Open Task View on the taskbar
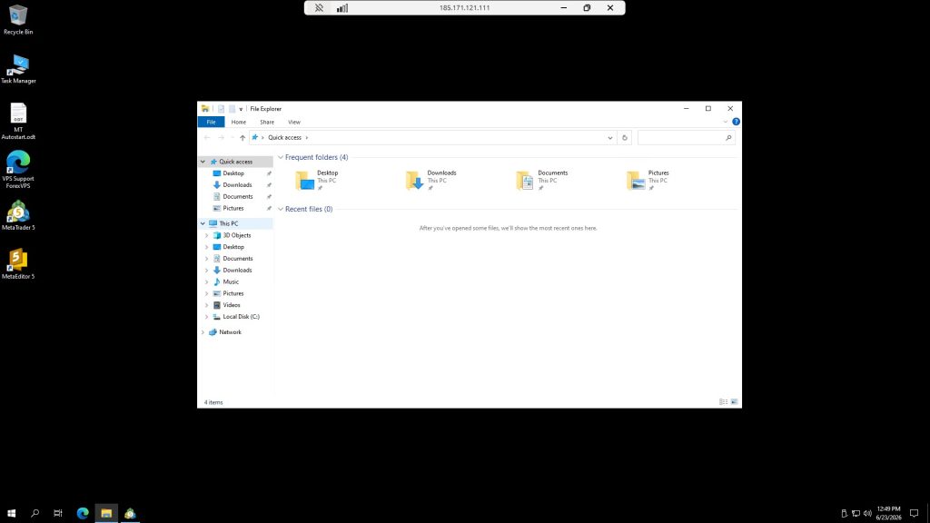The width and height of the screenshot is (930, 523). [x=58, y=513]
